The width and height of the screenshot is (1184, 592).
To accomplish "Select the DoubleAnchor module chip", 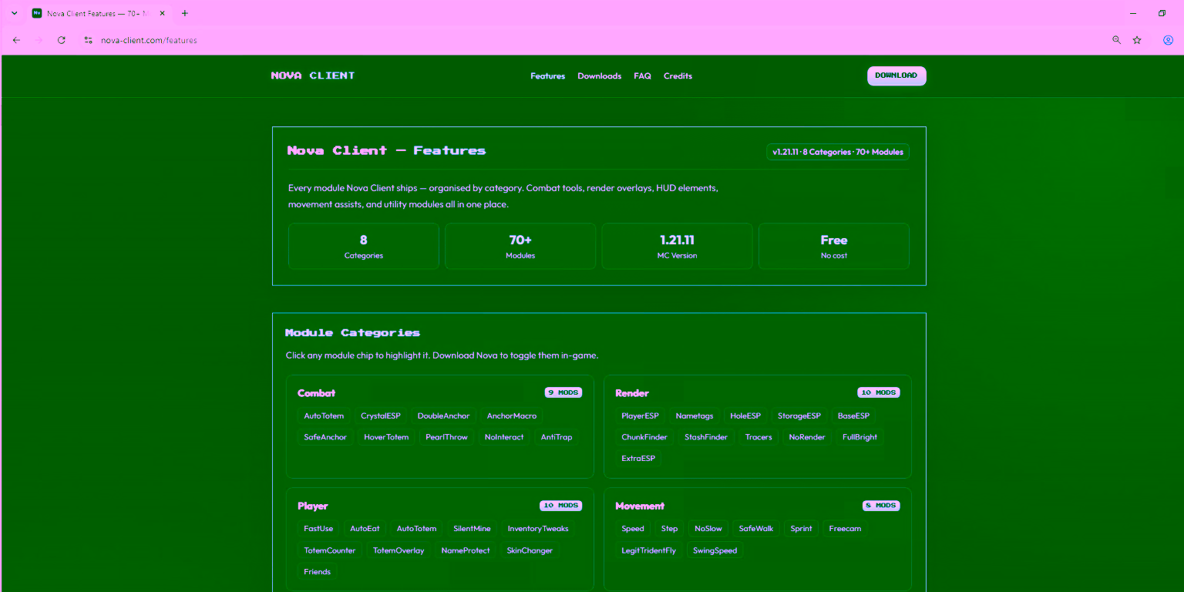I will click(x=444, y=416).
